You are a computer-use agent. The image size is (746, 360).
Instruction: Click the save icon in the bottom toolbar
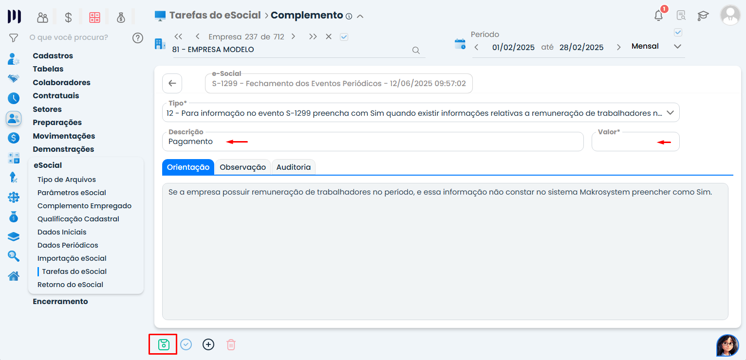[164, 344]
